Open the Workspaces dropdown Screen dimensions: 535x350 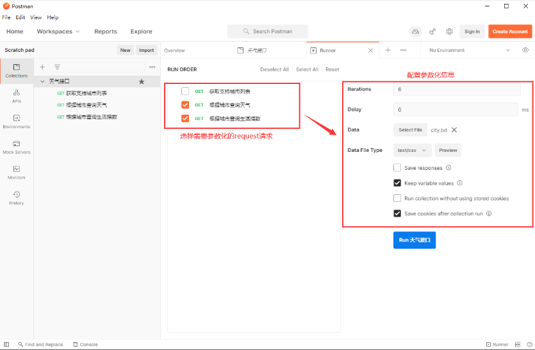58,31
